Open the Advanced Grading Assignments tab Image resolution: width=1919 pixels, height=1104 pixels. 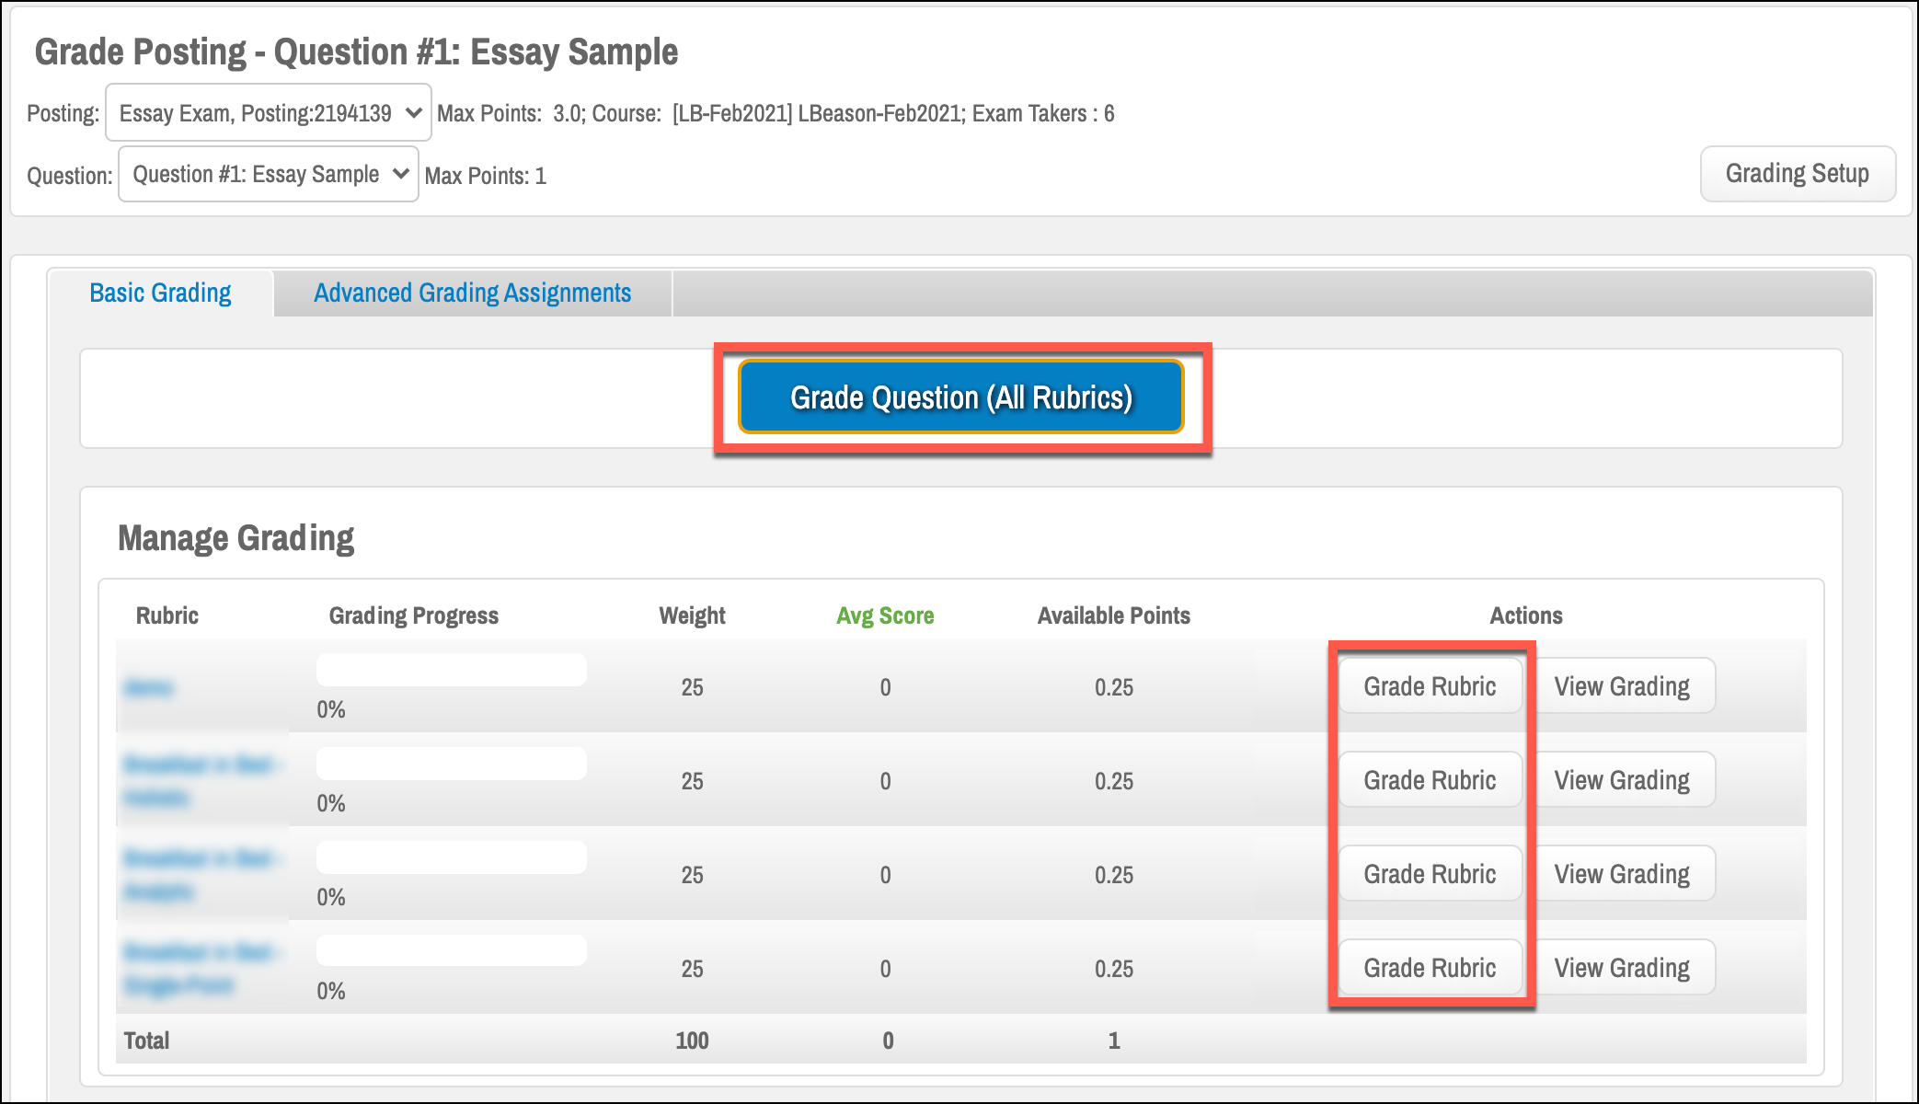[473, 293]
